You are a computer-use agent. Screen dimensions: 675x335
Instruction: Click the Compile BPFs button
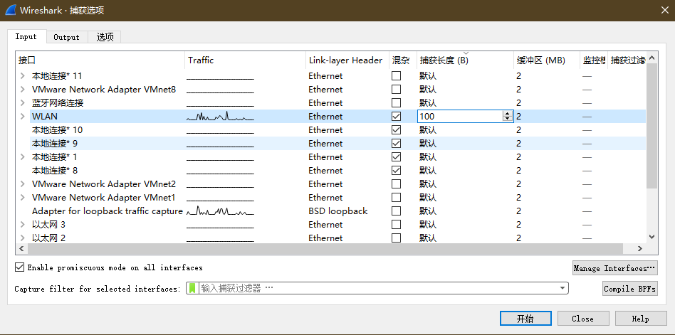[x=630, y=289]
